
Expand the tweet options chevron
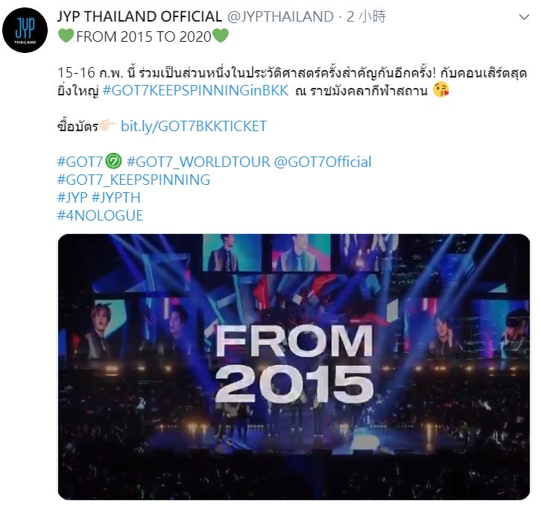pyautogui.click(x=524, y=17)
